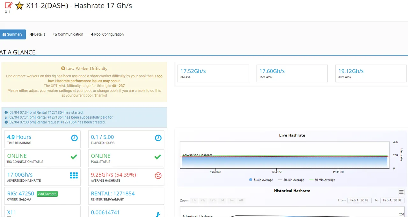Screen dimensions: 408x217
Task: Click the AT A GLANCE heading
Action: (18, 52)
